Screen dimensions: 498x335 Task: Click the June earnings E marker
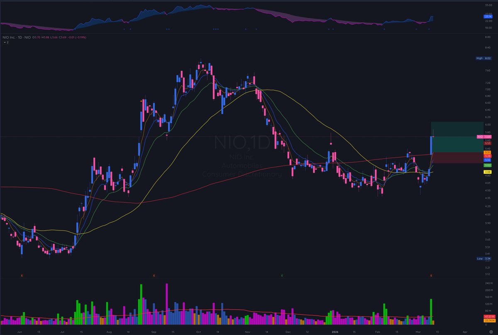(x=21, y=275)
